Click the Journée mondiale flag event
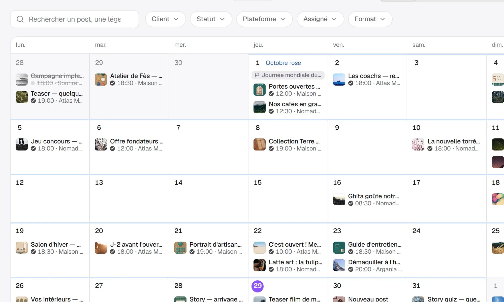This screenshot has height=302, width=504. (288, 75)
